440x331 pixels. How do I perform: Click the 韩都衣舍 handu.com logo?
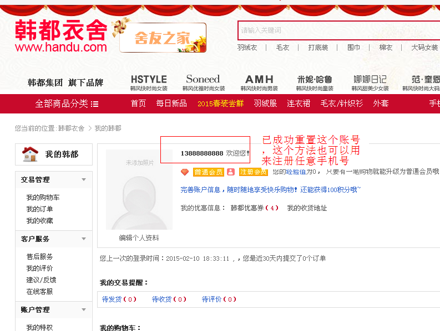[61, 35]
